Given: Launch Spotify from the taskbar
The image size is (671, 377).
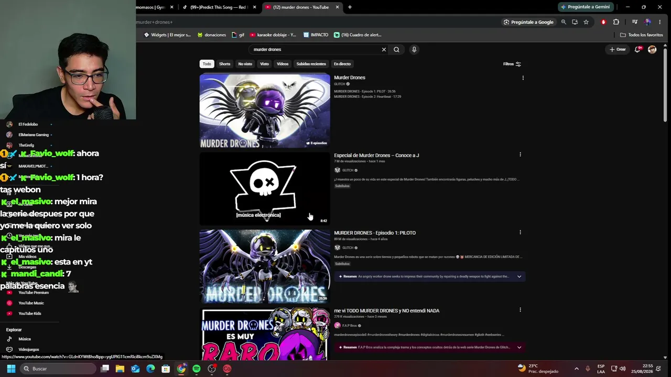Looking at the screenshot, I should point(197,369).
